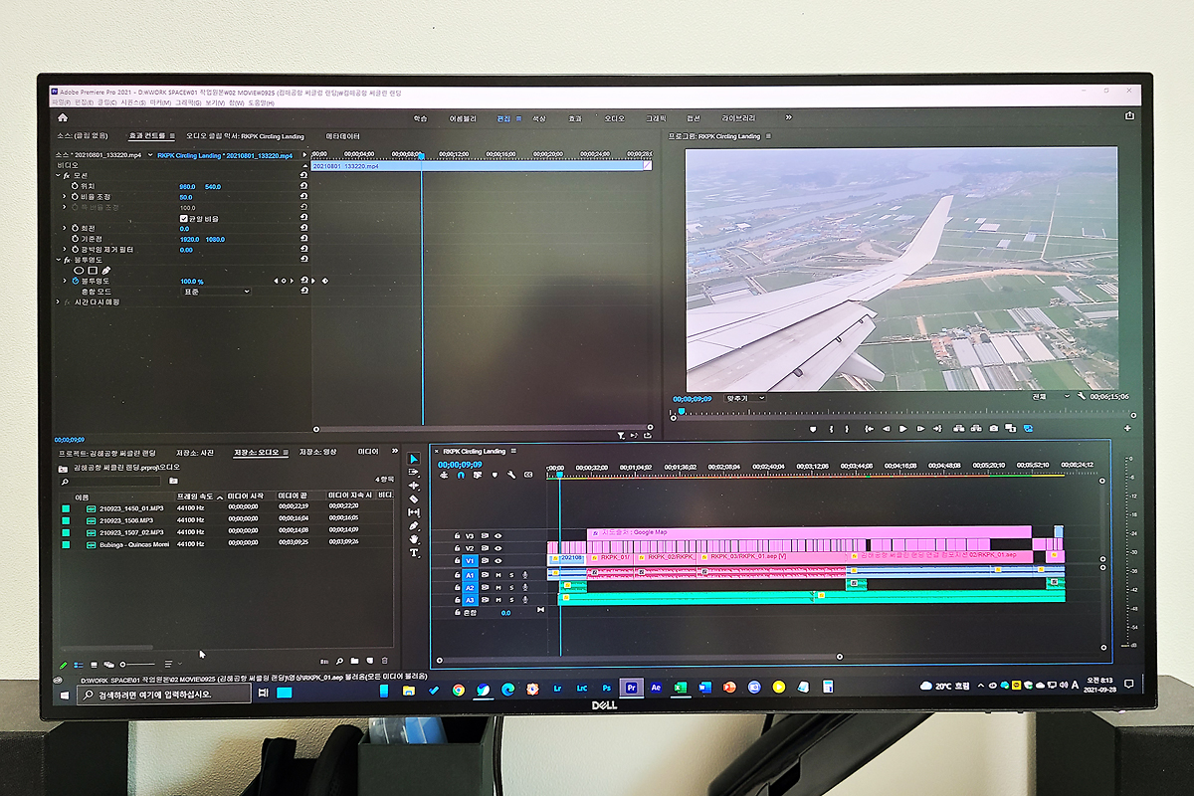
Task: Open Photoshop from the Windows taskbar
Action: click(x=606, y=688)
